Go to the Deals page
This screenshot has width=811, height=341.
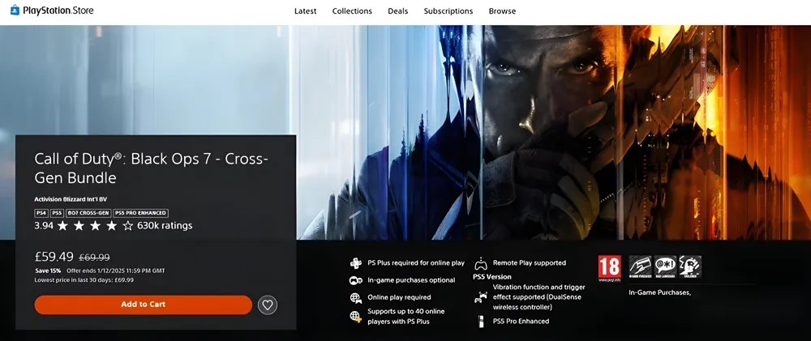point(397,11)
